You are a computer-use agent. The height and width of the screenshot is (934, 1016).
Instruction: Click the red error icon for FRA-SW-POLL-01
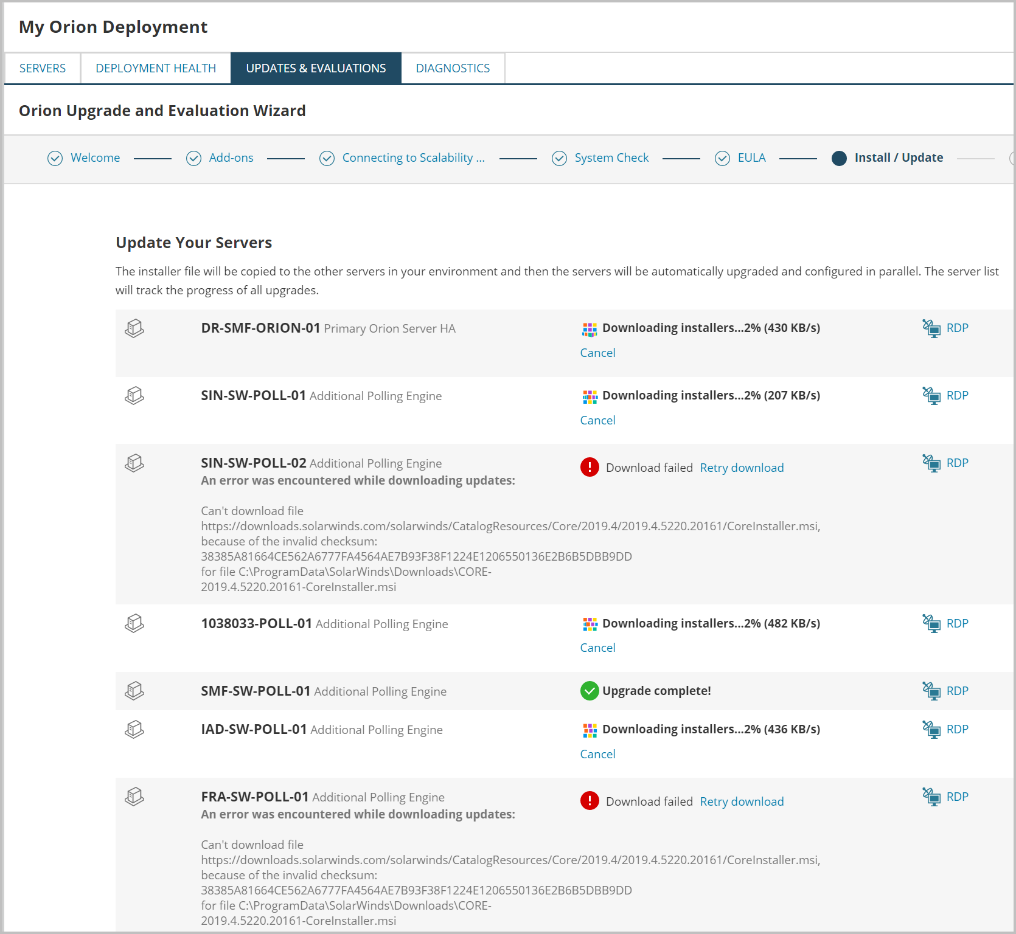[590, 801]
